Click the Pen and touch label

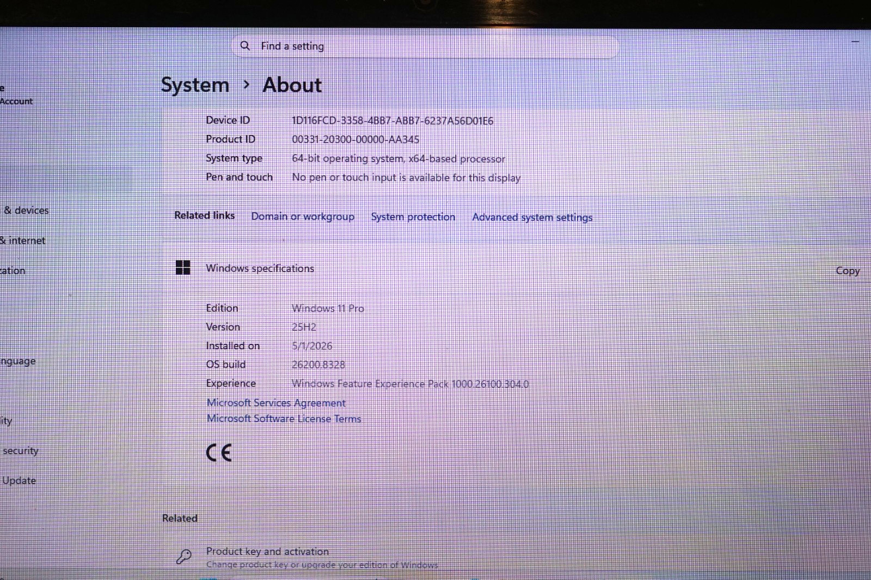point(239,177)
